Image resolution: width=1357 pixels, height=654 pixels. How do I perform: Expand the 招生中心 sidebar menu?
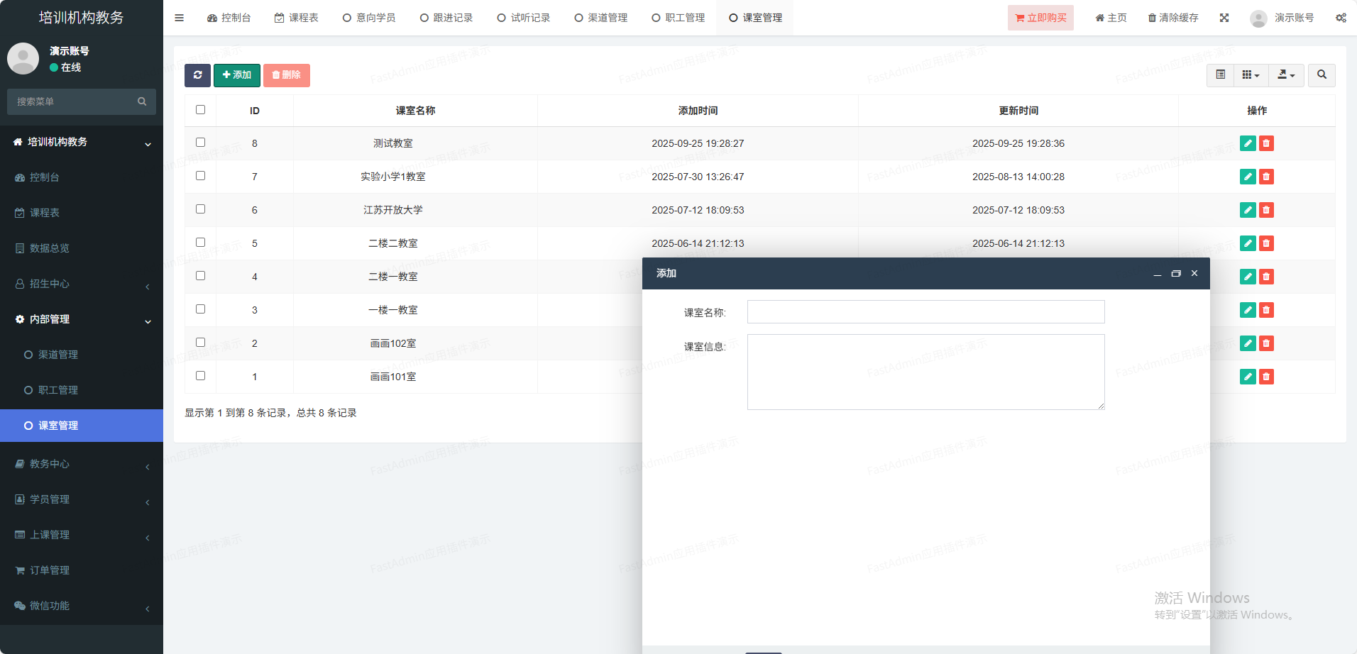pos(82,284)
